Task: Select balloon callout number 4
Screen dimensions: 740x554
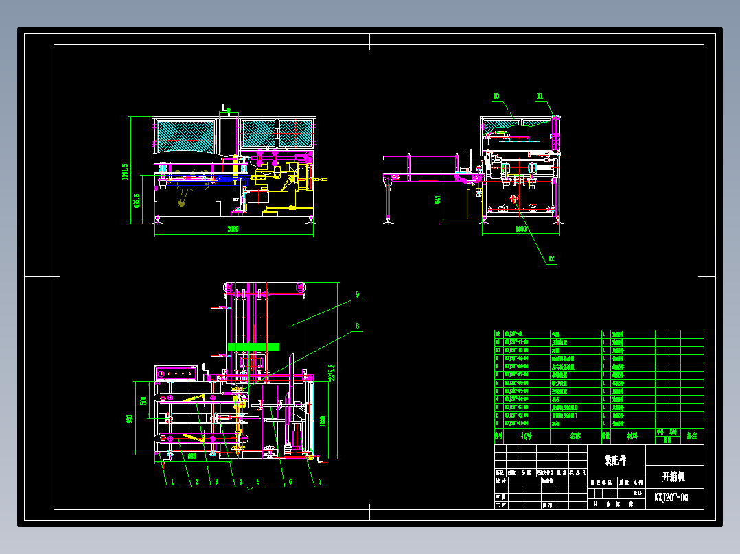Action: coord(241,482)
